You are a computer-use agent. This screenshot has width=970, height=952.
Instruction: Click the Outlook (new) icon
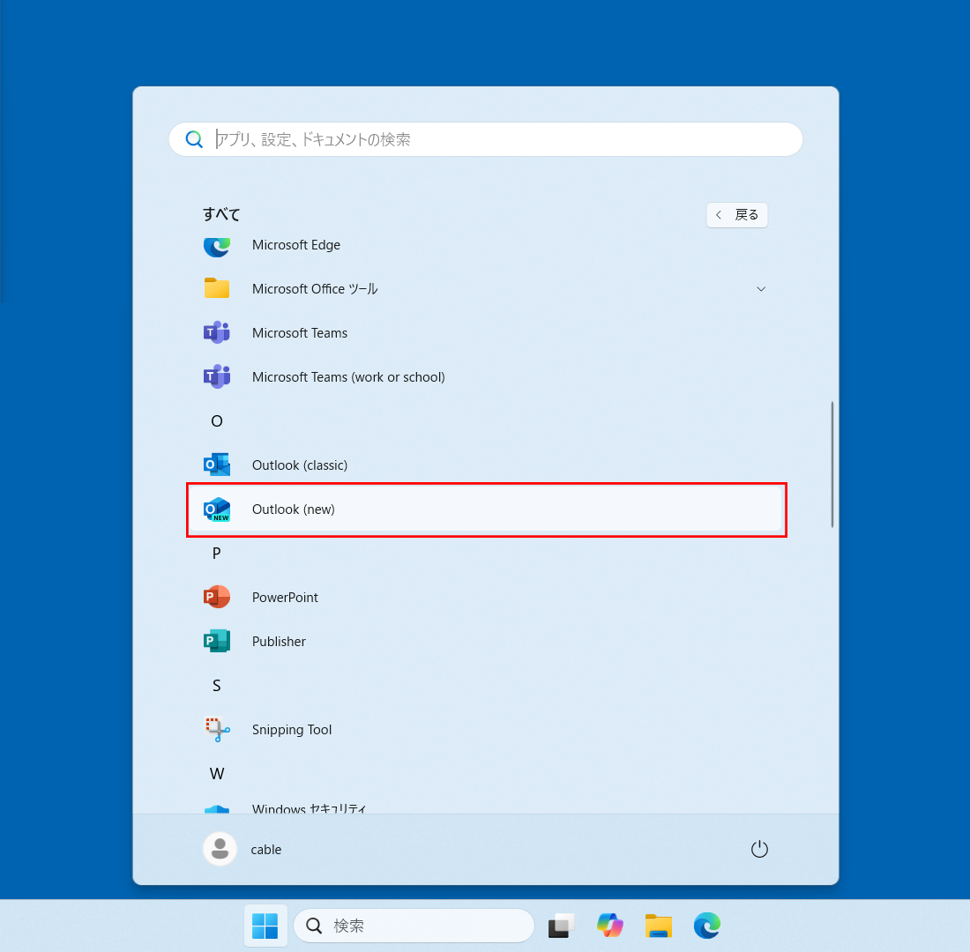pos(217,509)
